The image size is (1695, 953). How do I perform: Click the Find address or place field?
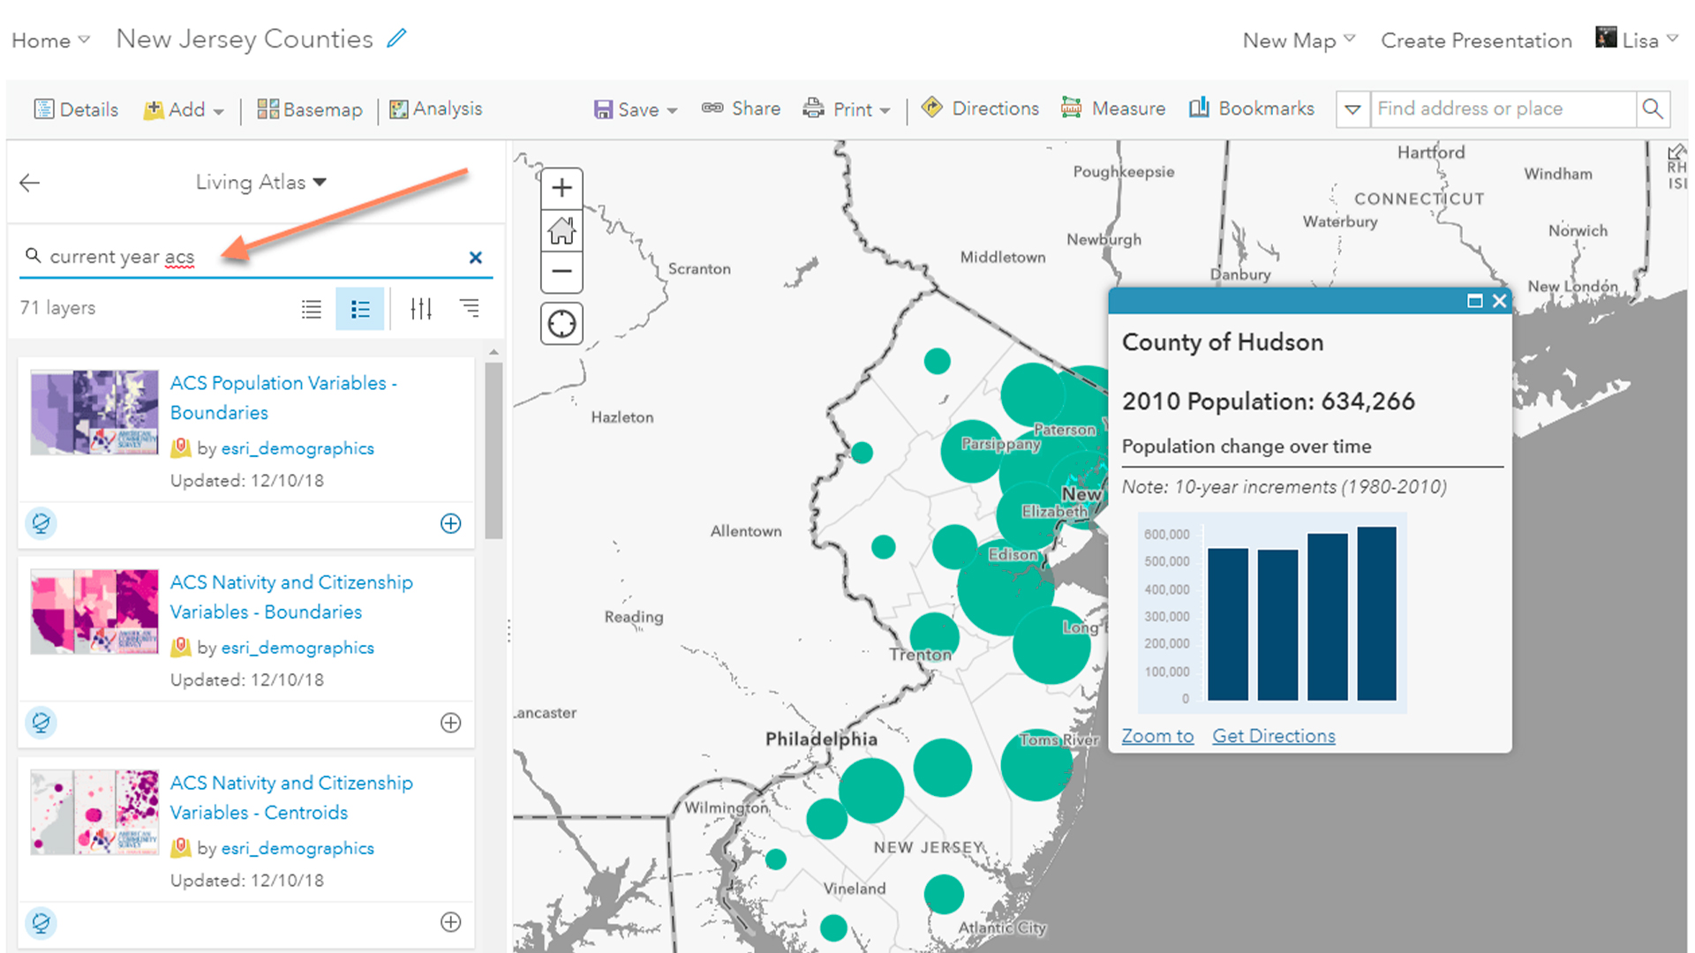[1501, 109]
